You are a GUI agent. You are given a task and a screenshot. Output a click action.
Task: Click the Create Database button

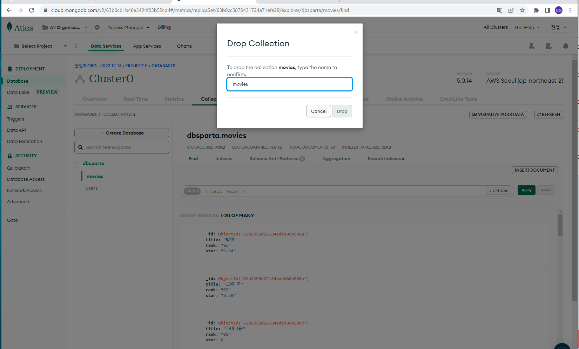[122, 133]
